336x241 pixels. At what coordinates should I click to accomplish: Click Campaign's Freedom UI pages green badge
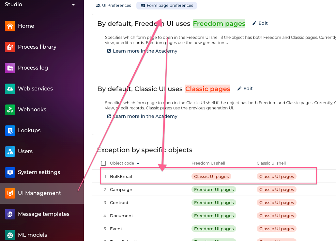click(214, 189)
